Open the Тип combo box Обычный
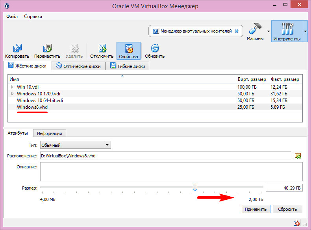Viewport: 311px width, 230px height. click(x=76, y=145)
